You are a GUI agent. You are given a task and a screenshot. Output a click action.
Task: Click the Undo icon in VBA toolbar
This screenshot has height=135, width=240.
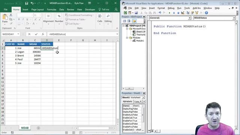tap(160, 13)
